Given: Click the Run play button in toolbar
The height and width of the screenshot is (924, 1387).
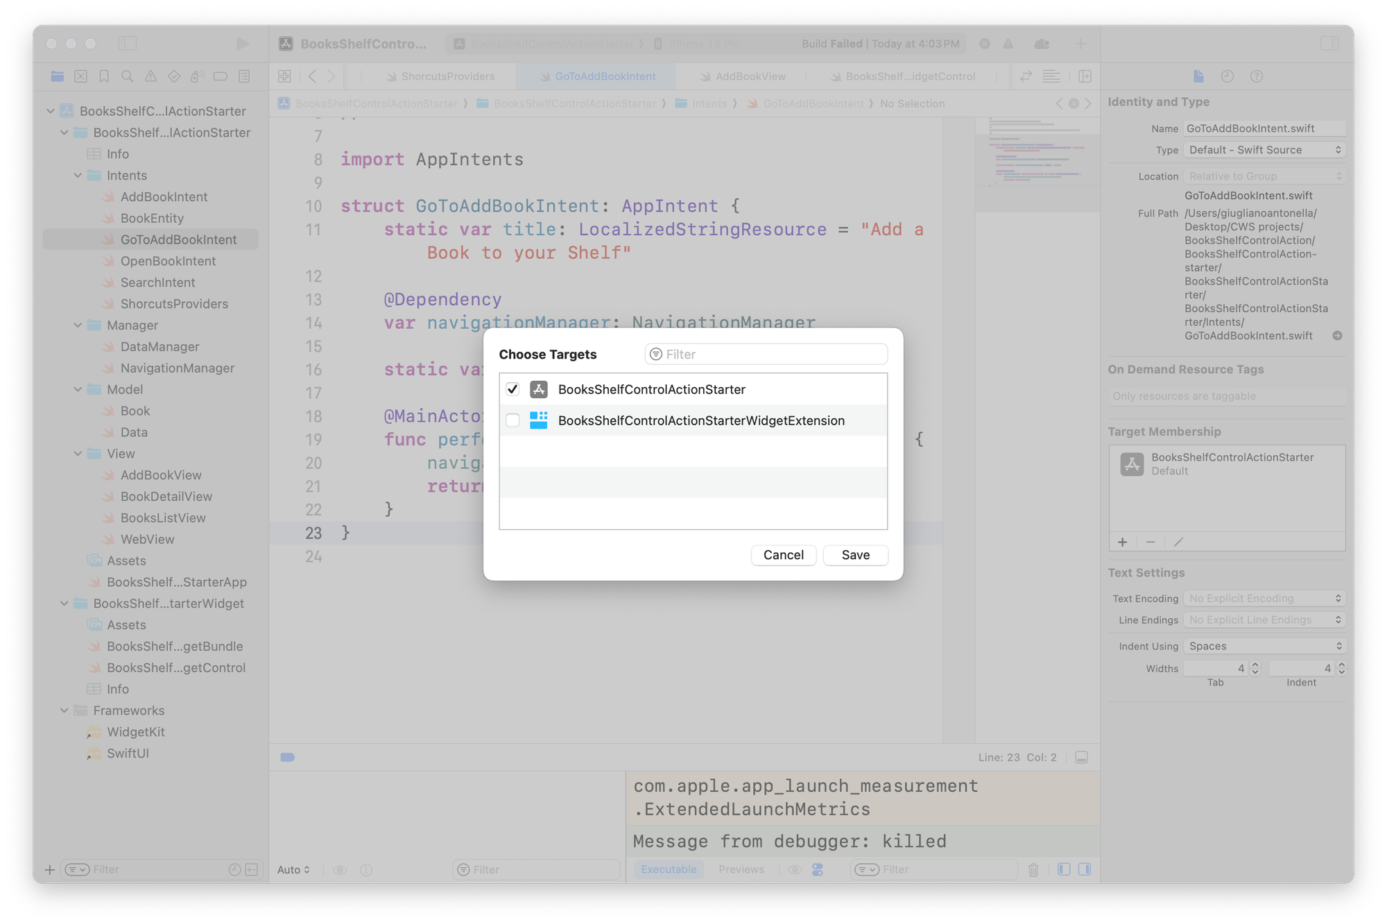Looking at the screenshot, I should pos(242,44).
